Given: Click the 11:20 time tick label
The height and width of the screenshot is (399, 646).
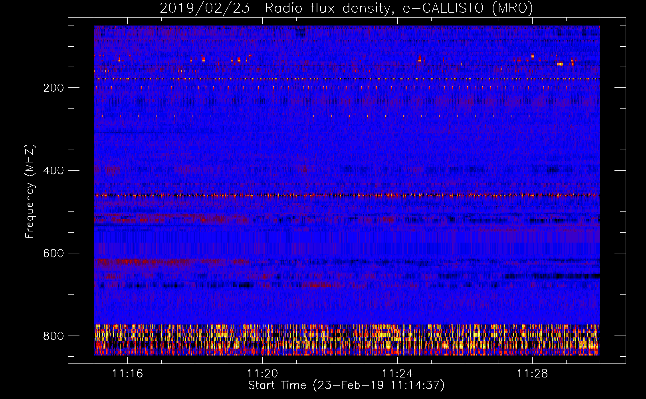Looking at the screenshot, I should pyautogui.click(x=262, y=374).
